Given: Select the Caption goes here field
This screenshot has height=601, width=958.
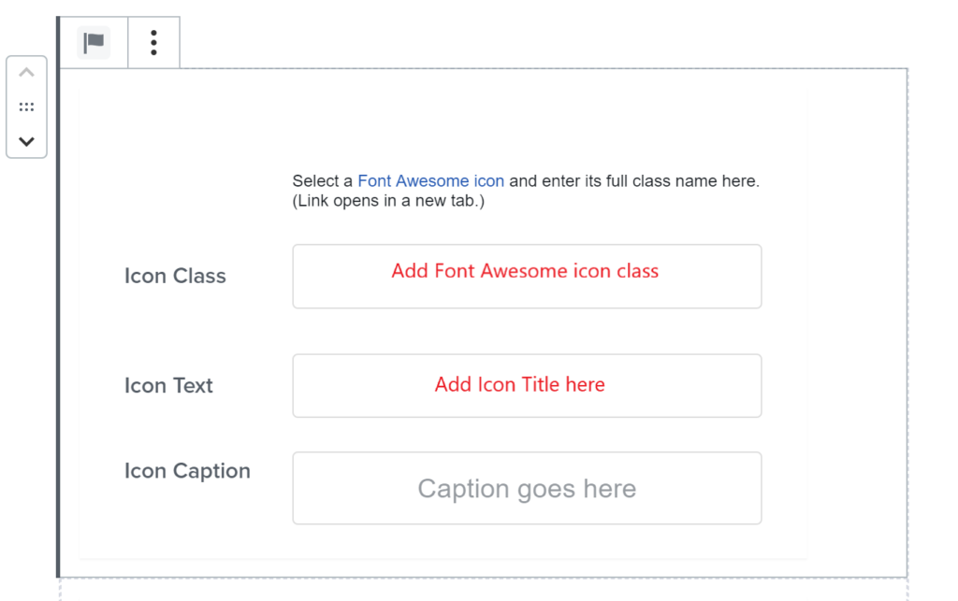Looking at the screenshot, I should click(527, 488).
